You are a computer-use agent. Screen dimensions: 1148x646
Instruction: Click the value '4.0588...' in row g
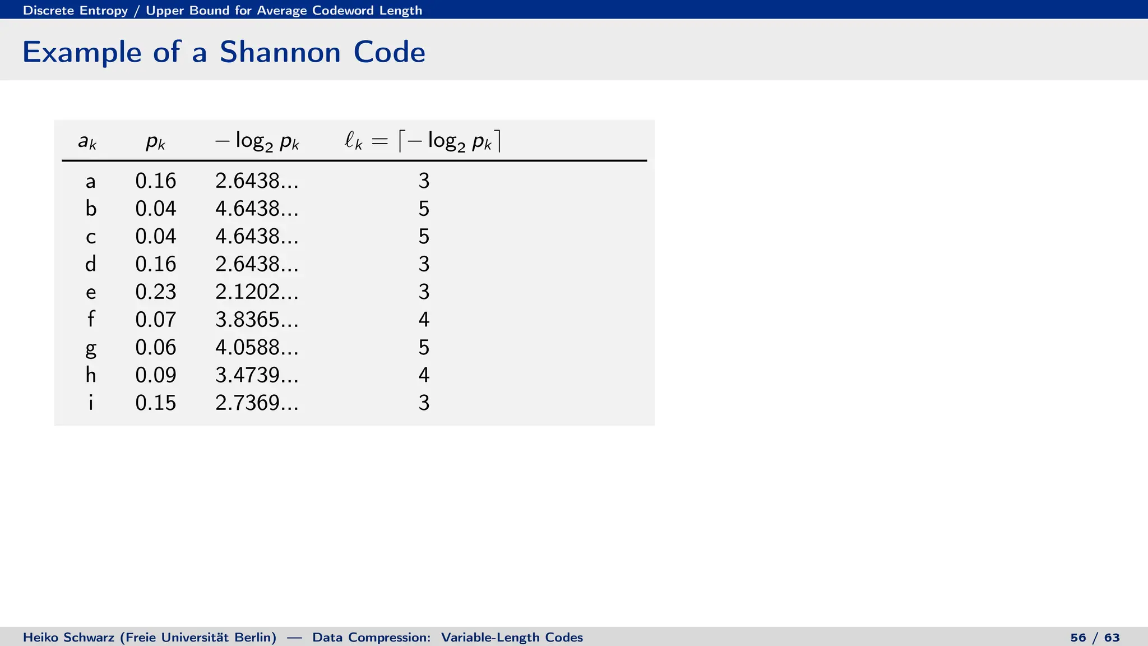(x=257, y=347)
